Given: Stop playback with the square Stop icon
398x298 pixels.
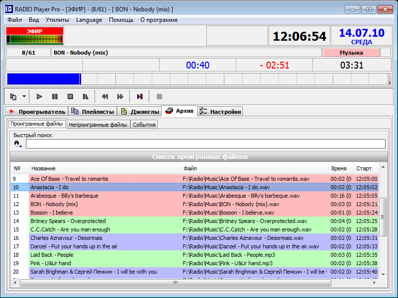Looking at the screenshot, I should 70,96.
